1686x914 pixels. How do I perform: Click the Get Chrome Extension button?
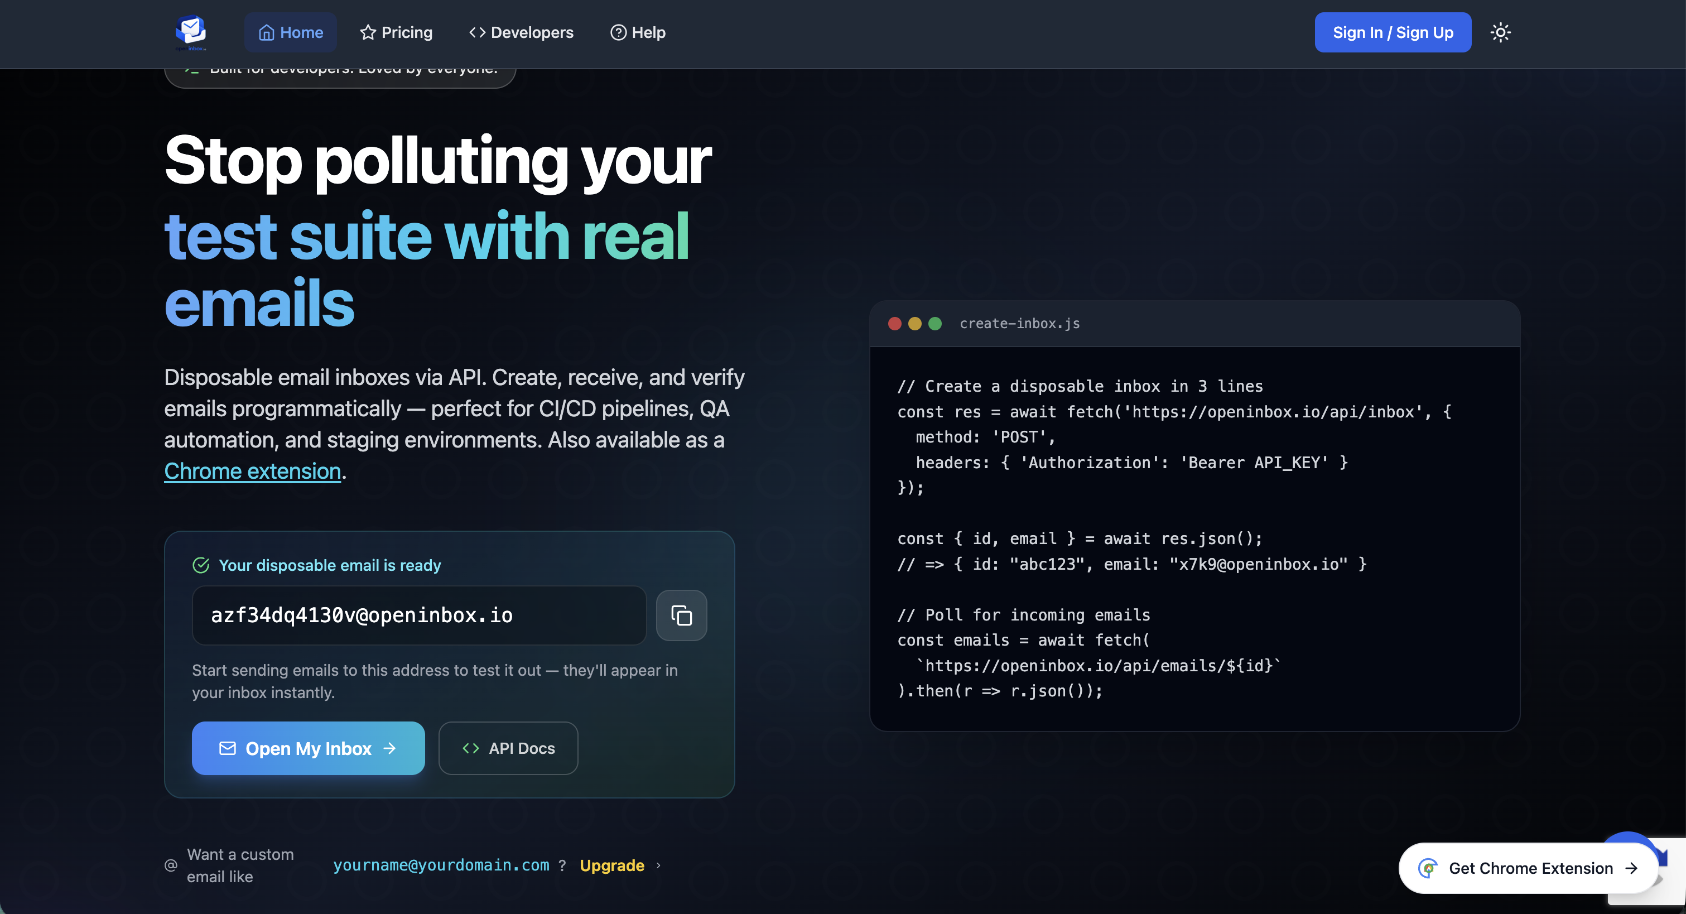1528,868
